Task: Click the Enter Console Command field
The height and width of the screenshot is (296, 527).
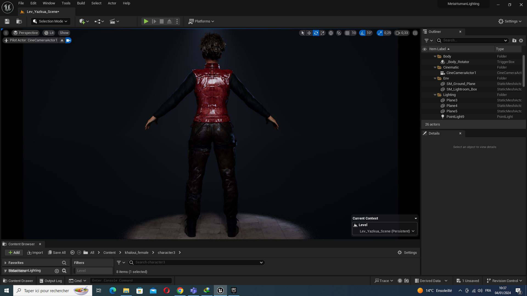Action: (131, 280)
